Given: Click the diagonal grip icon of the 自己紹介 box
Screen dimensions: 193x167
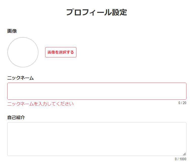Looking at the screenshot, I should click(184, 154).
